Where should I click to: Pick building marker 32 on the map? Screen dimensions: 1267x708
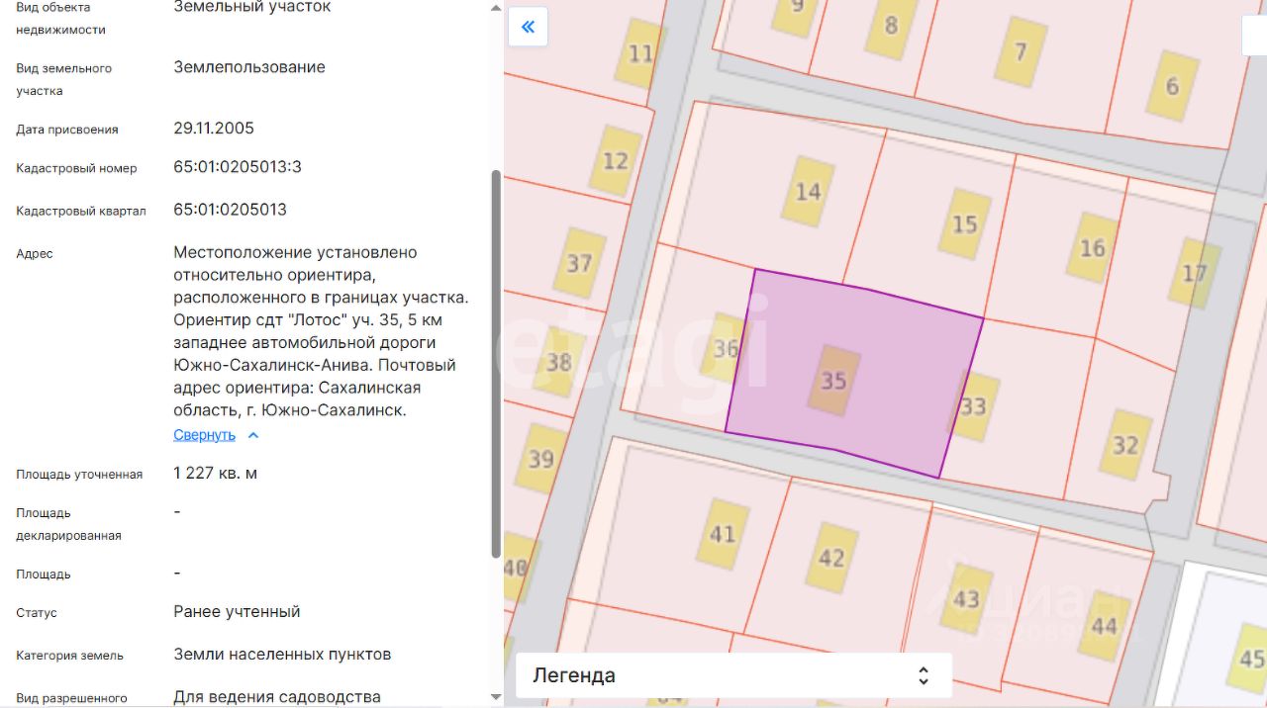[1125, 445]
